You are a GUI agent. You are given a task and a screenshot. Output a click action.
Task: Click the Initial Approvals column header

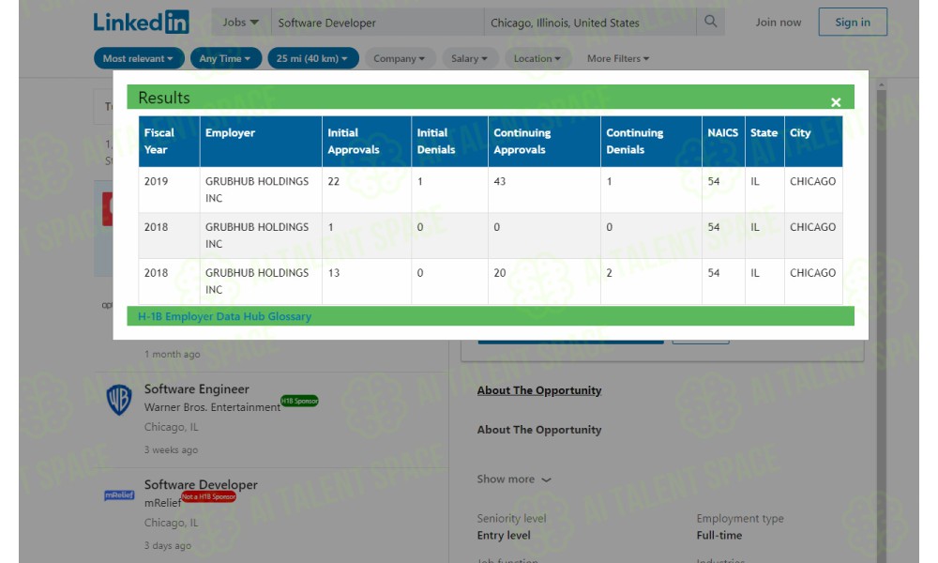click(367, 141)
